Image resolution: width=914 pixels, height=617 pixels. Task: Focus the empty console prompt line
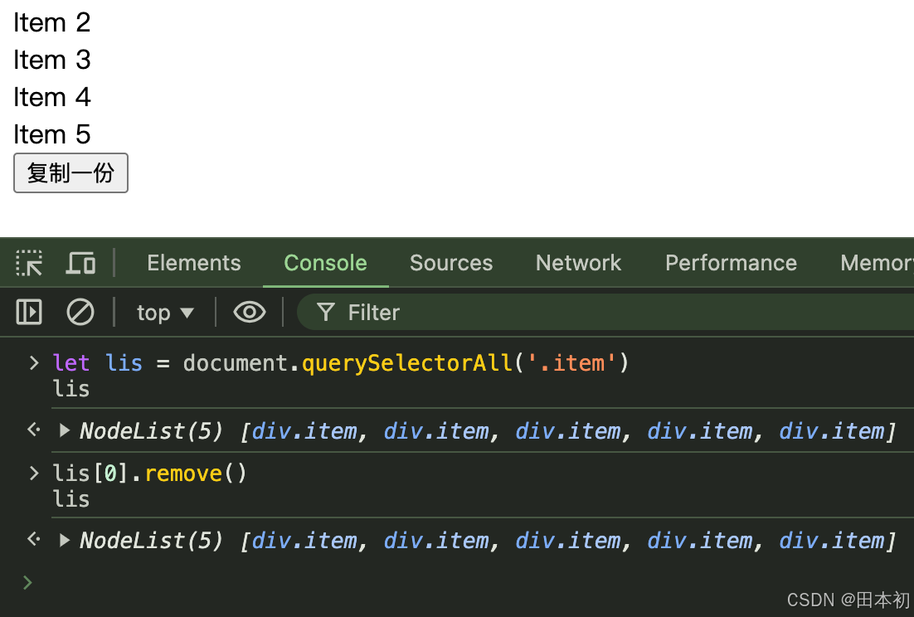click(x=466, y=582)
